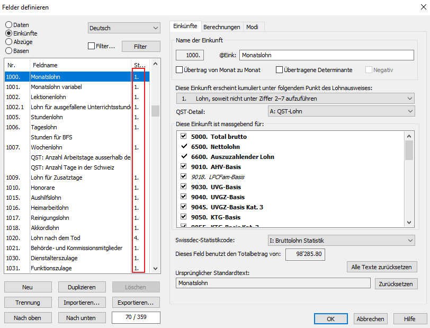Open the Modi tab

[x=253, y=27]
